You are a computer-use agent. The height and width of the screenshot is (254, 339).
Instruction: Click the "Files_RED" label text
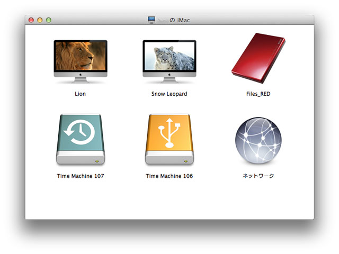coord(258,94)
